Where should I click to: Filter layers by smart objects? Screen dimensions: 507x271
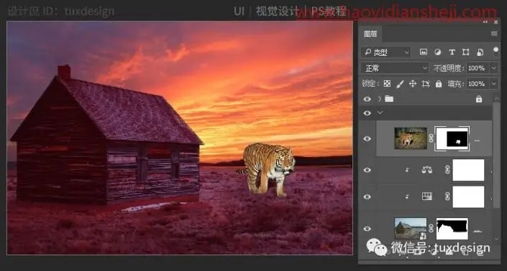tap(480, 52)
